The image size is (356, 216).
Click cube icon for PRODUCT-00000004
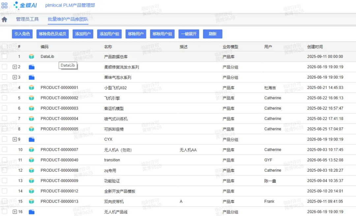tap(32, 119)
